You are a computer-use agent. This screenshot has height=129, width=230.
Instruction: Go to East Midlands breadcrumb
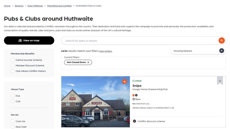pyautogui.click(x=35, y=6)
